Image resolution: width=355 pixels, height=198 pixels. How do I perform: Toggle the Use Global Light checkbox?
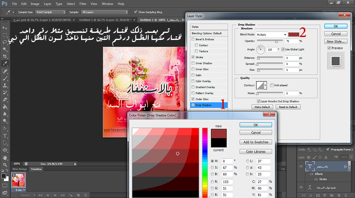coord(283,49)
